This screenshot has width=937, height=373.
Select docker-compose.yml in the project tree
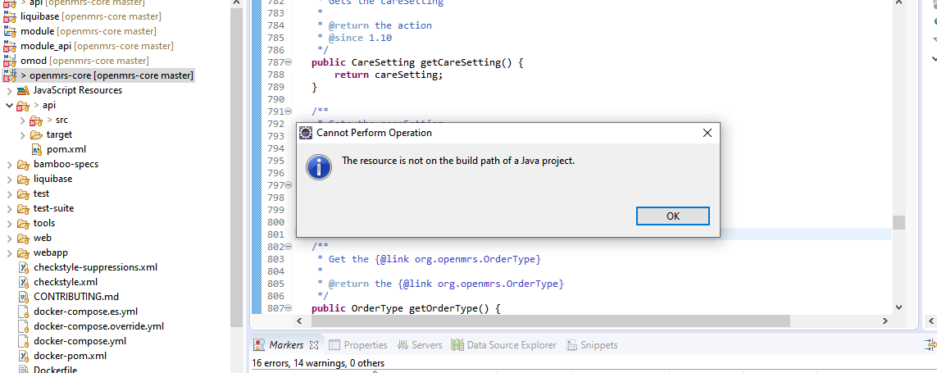point(80,341)
